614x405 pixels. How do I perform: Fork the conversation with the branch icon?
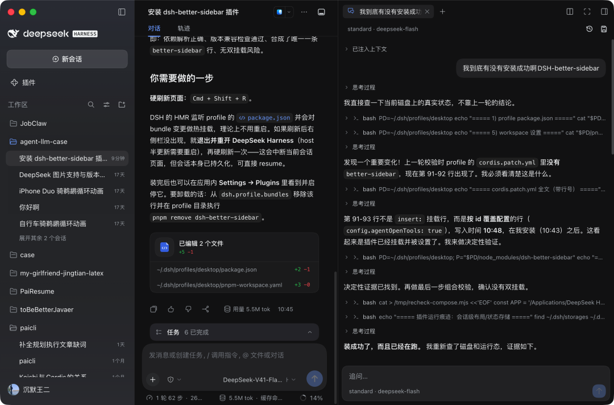click(205, 309)
